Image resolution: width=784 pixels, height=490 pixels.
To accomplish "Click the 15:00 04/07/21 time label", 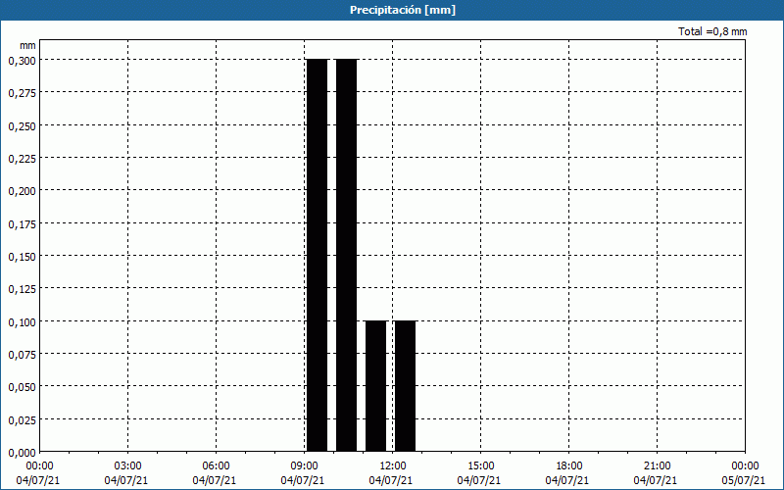I will [x=479, y=473].
